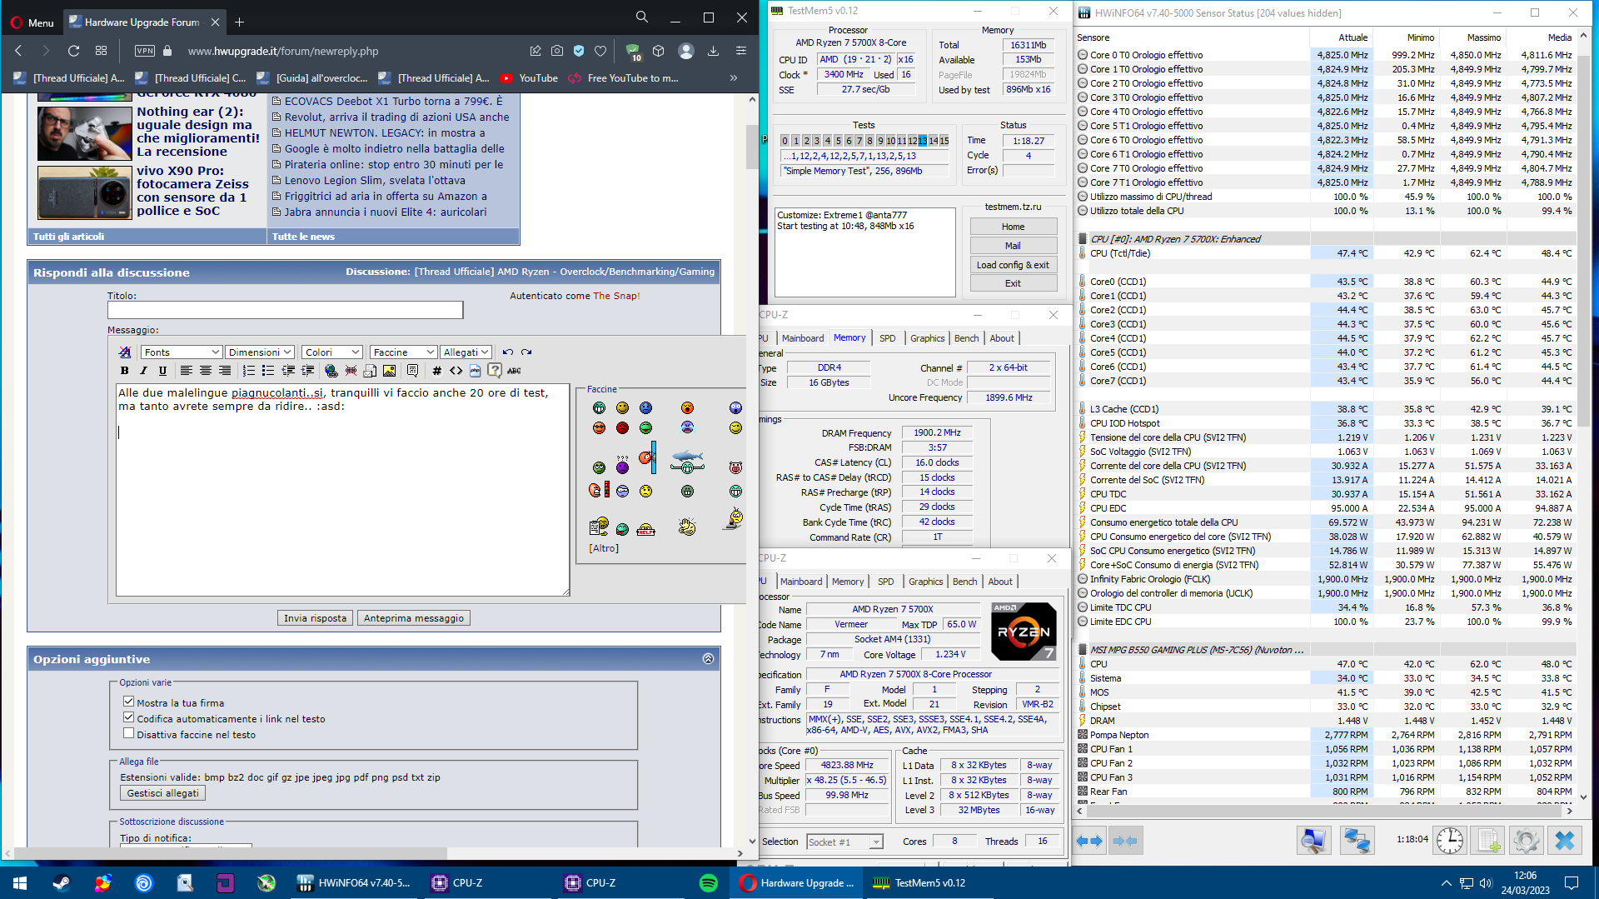Open HWiNFO sensor settings gear
Screen dimensions: 1599x899
tap(1526, 841)
